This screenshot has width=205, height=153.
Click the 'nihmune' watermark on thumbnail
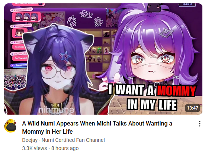pyautogui.click(x=57, y=110)
